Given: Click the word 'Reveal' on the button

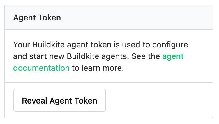Looking at the screenshot, I should [34, 101].
